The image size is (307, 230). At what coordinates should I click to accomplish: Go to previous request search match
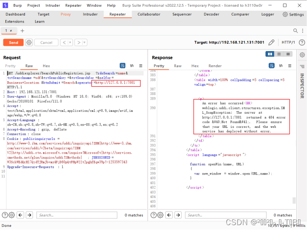tap(20, 215)
